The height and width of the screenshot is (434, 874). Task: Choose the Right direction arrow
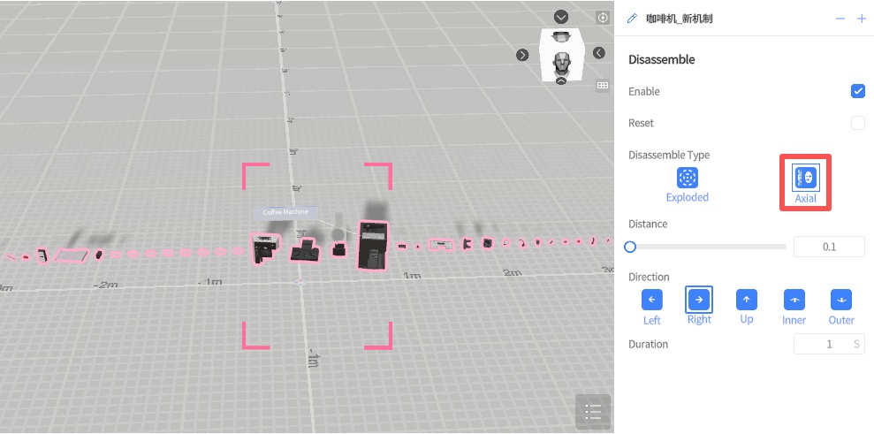pyautogui.click(x=699, y=299)
